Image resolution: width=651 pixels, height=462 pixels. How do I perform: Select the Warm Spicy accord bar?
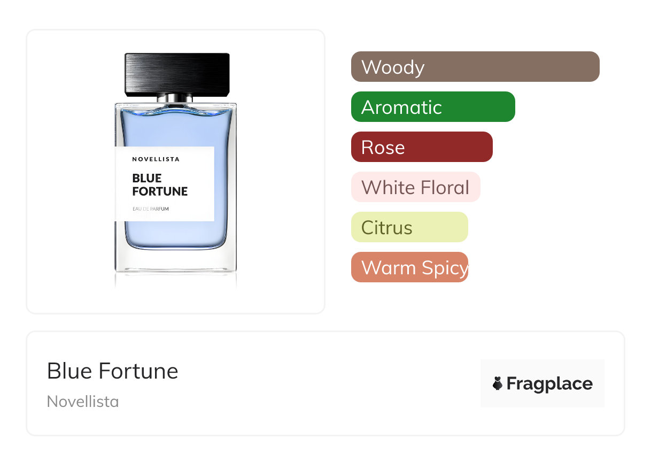(409, 267)
